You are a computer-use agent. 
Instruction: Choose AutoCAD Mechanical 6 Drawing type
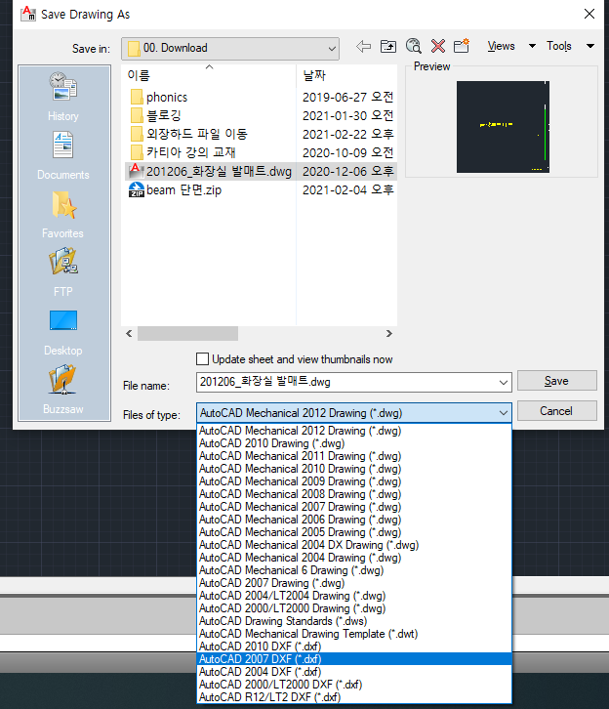click(354, 570)
